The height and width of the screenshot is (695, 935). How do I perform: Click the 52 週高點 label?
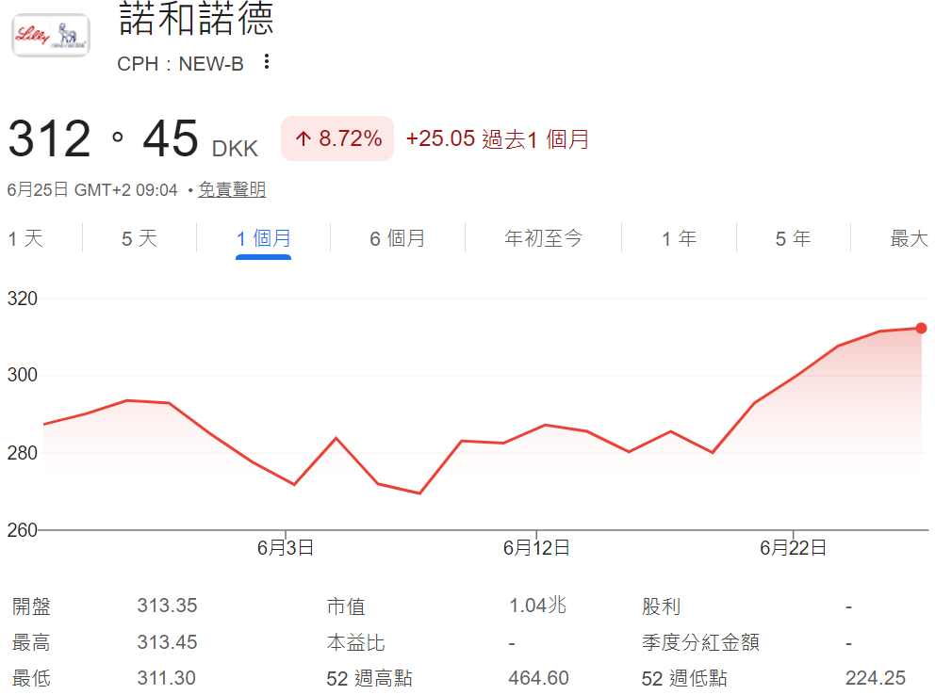coord(369,678)
